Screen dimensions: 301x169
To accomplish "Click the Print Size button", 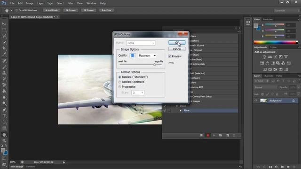I will pyautogui.click(x=106, y=10).
